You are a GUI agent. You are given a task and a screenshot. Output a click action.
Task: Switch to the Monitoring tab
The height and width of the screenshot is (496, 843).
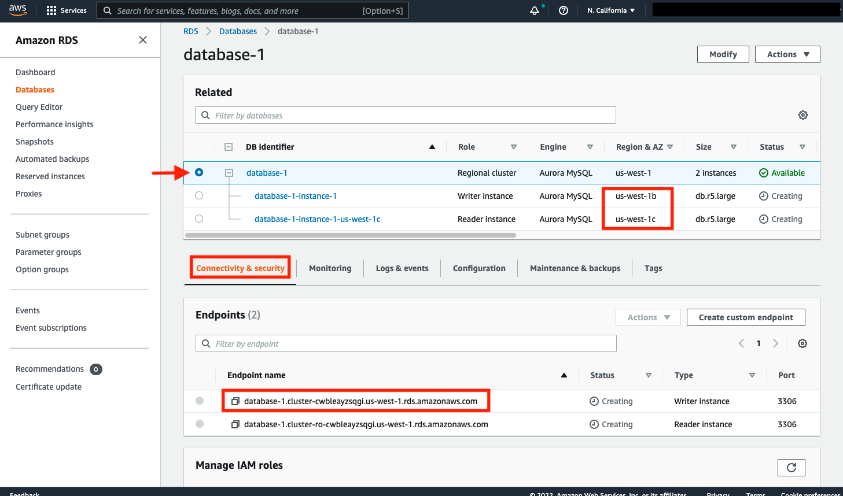pyautogui.click(x=330, y=268)
